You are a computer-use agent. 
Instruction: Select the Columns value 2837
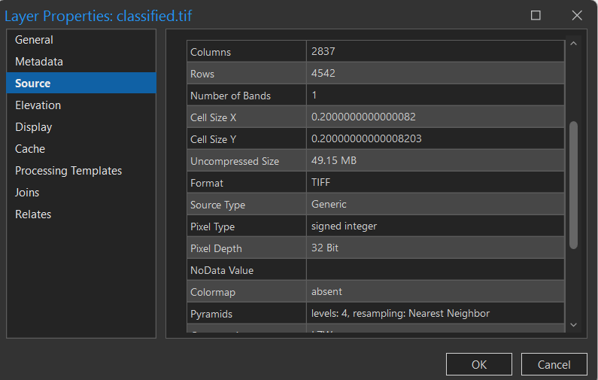click(323, 52)
